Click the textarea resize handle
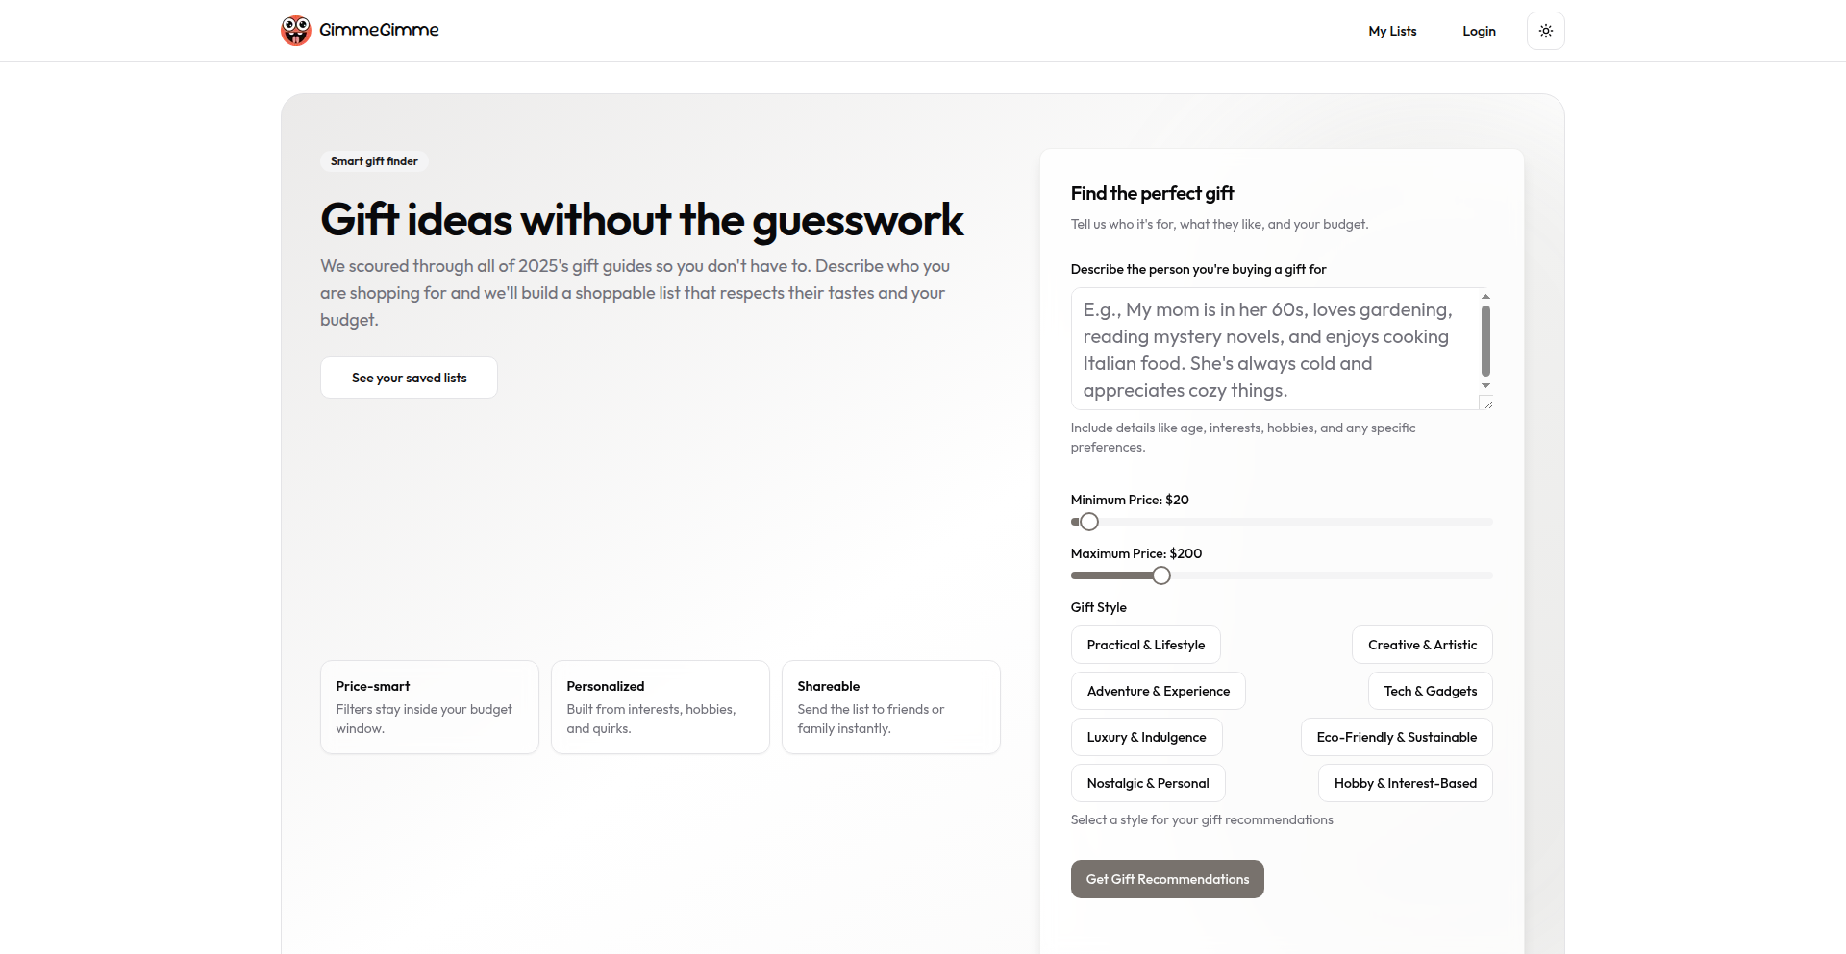The width and height of the screenshot is (1846, 954). coord(1487,404)
